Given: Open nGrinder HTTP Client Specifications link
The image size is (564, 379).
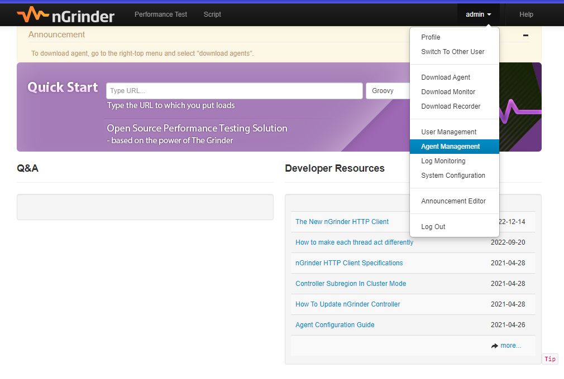Looking at the screenshot, I should pos(349,263).
